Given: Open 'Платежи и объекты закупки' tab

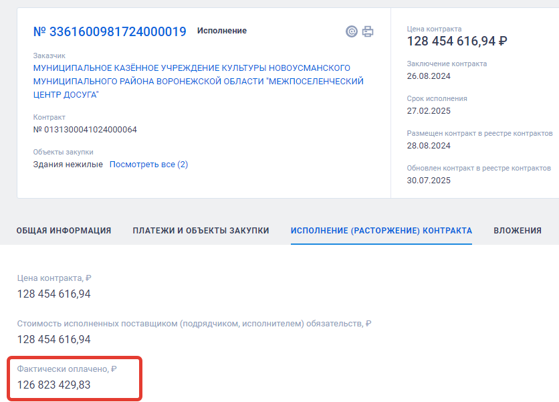Looking at the screenshot, I should (201, 230).
